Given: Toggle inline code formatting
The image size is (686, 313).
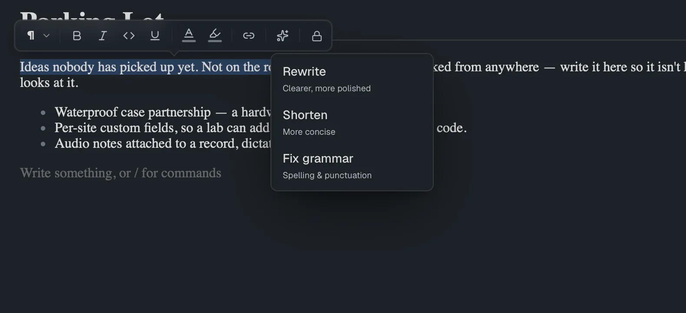Looking at the screenshot, I should click(x=129, y=36).
